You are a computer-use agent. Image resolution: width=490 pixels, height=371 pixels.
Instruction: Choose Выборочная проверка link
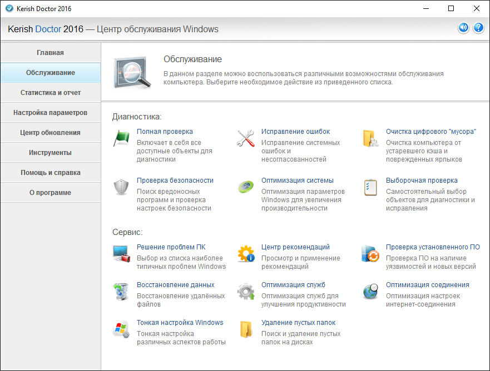pos(422,181)
